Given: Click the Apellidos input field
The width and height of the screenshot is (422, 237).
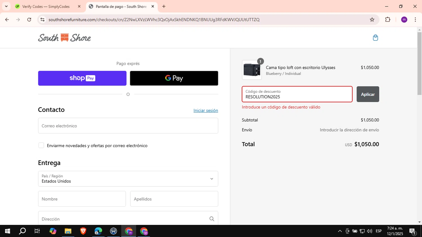Looking at the screenshot, I should [174, 199].
